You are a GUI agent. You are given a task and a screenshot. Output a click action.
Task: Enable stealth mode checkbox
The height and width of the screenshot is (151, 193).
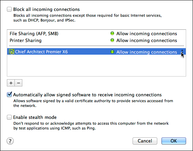tap(9, 117)
